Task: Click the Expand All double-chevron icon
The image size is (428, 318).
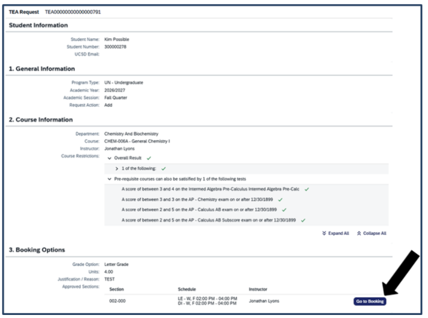Action: (x=324, y=233)
